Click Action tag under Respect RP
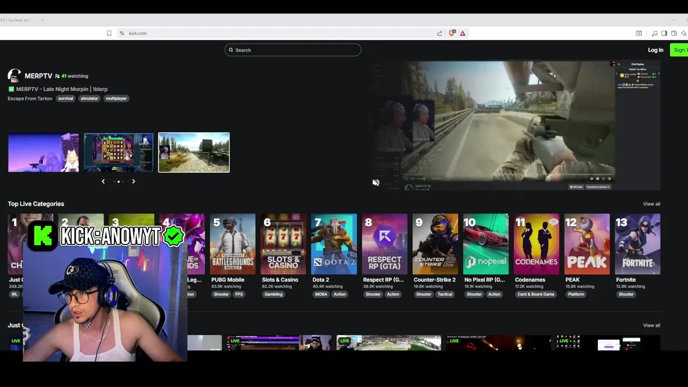The width and height of the screenshot is (688, 387). 393,294
